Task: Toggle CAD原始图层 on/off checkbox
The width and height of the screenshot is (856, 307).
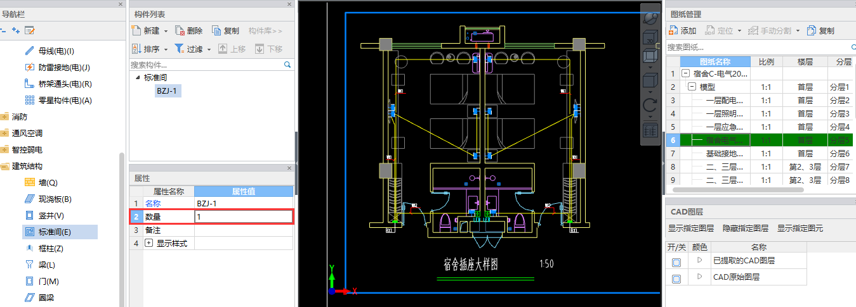Action: tap(676, 278)
